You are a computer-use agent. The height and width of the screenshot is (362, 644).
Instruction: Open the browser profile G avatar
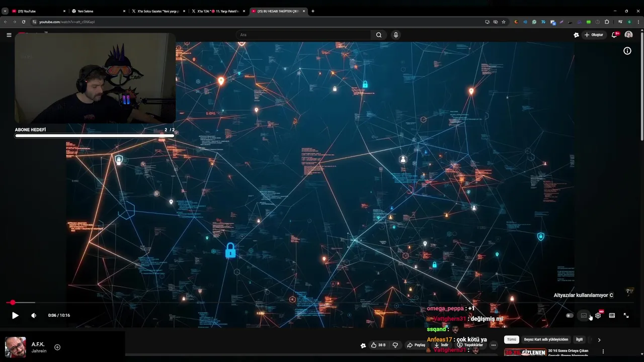tap(629, 22)
